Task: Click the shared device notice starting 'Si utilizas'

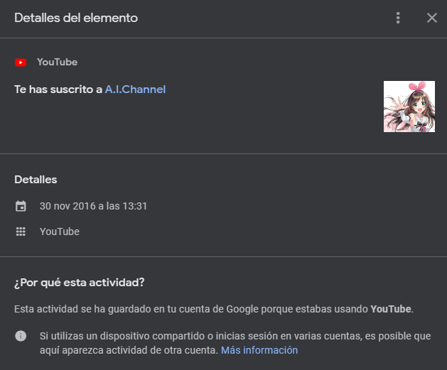Action: 235,343
